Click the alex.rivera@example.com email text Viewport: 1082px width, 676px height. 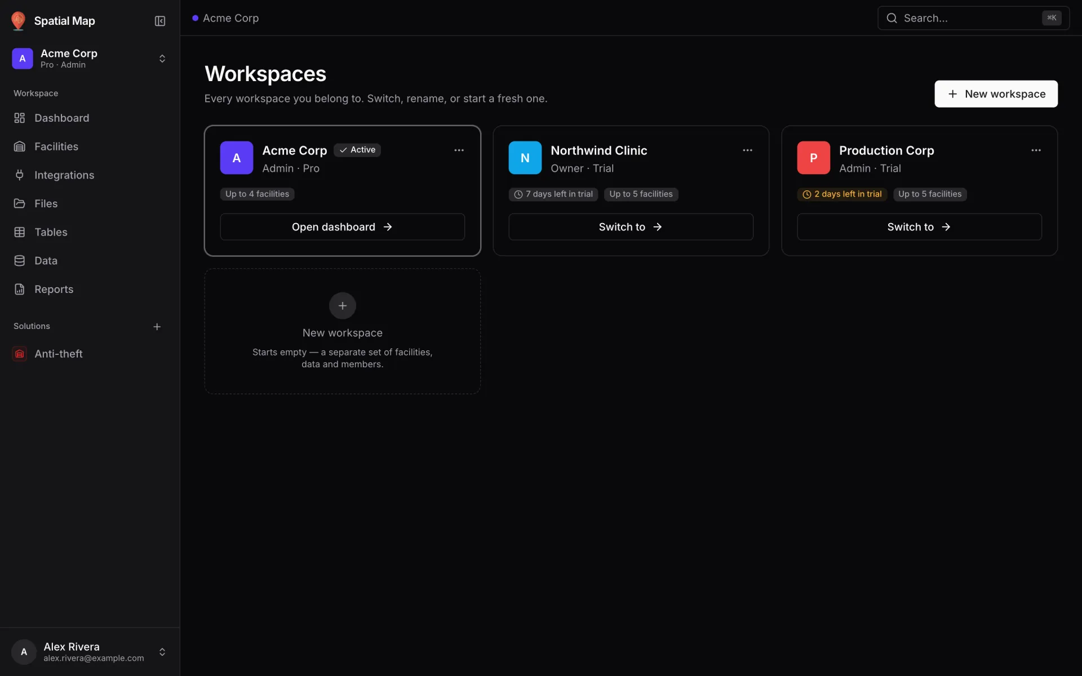coord(94,659)
